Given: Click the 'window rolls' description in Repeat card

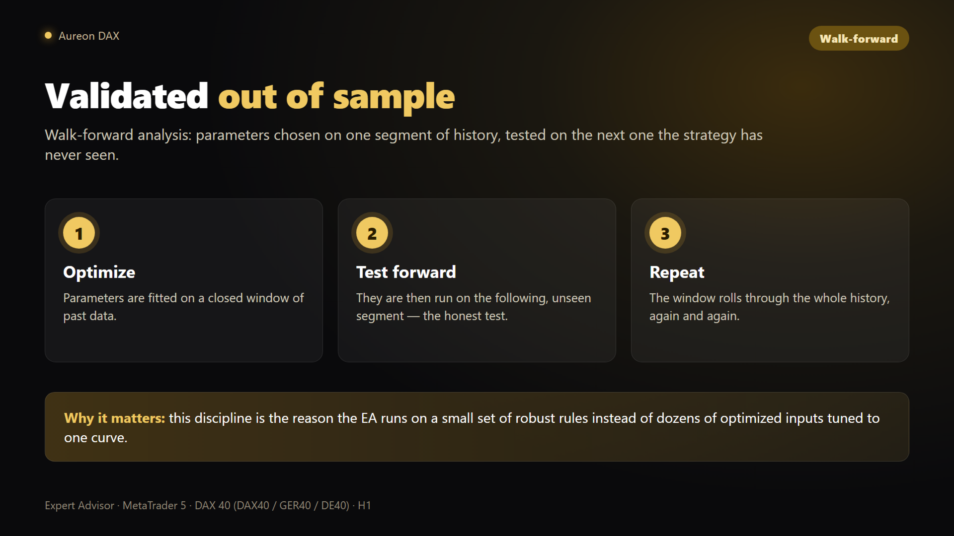Looking at the screenshot, I should tap(769, 307).
